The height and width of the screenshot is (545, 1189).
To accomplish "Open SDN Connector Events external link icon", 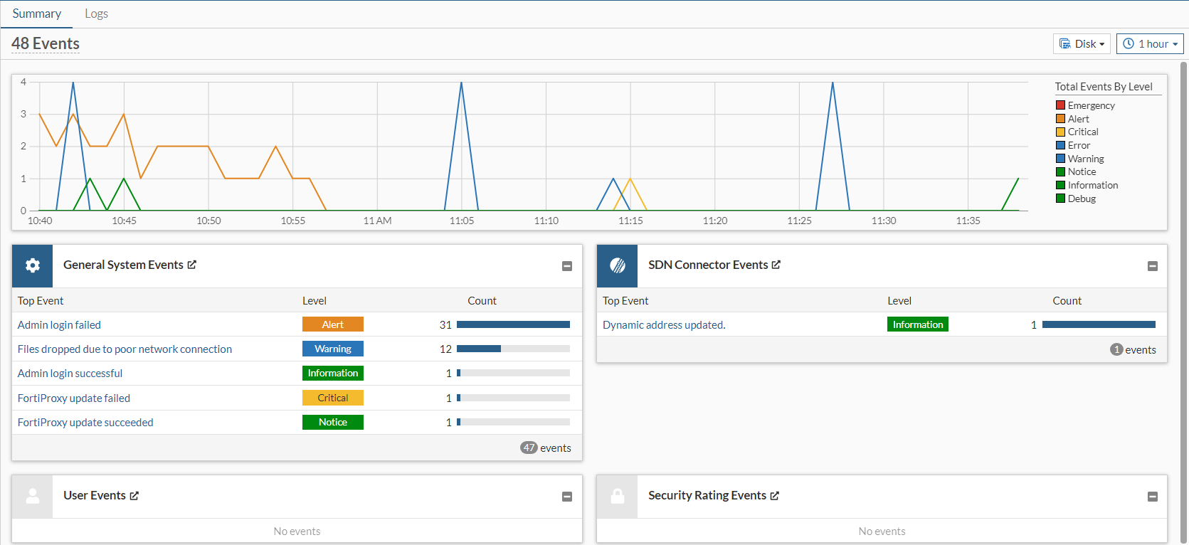I will tap(776, 265).
